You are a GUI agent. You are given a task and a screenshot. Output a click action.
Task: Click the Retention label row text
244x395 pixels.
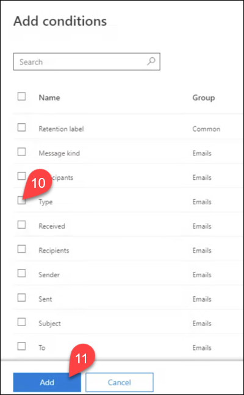61,129
